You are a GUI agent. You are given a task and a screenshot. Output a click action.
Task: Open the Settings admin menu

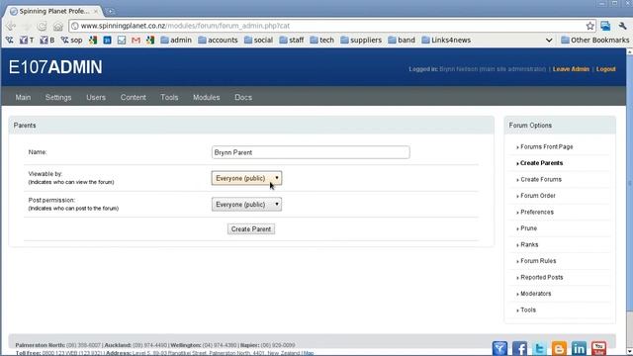(58, 97)
